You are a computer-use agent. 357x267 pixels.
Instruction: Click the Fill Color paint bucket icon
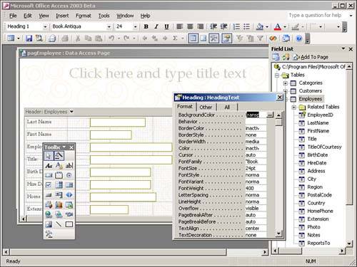point(260,26)
